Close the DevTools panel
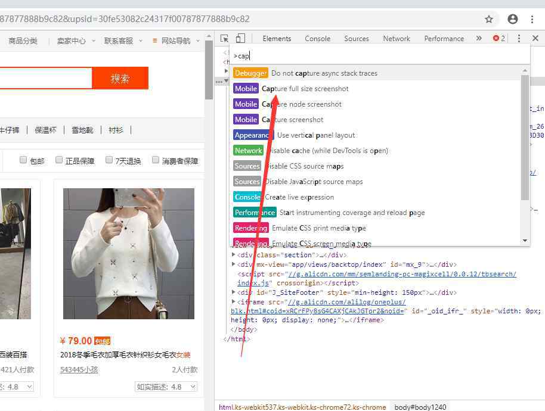Image resolution: width=545 pixels, height=411 pixels. [535, 39]
